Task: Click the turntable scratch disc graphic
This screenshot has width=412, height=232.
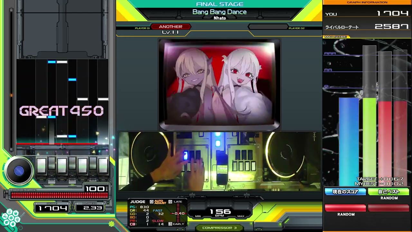Action: click(x=19, y=171)
